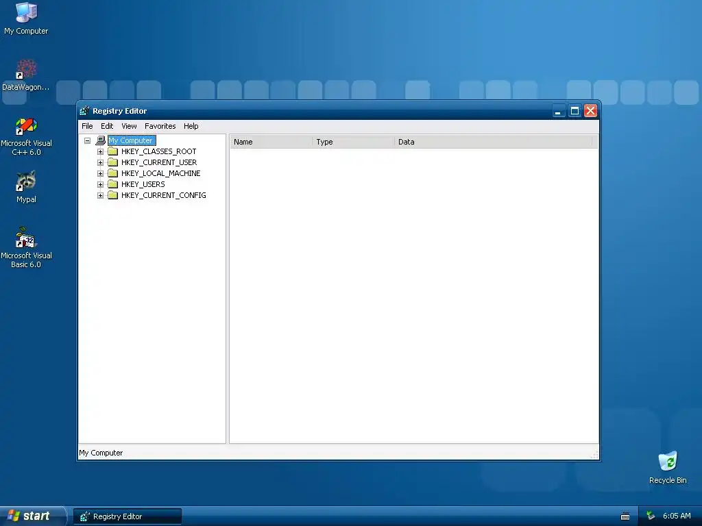Image resolution: width=702 pixels, height=526 pixels.
Task: Expand the HKEY_CURRENT_USER key
Action: pos(100,162)
